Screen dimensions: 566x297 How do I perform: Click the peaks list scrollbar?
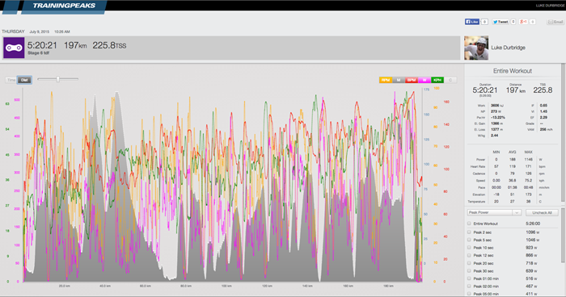click(x=563, y=236)
